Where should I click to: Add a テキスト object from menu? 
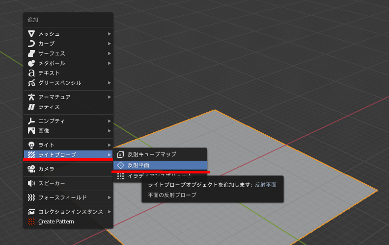[68, 73]
